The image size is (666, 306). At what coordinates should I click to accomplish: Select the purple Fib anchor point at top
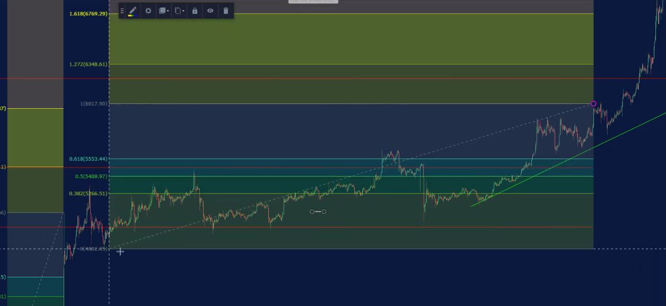[x=593, y=103]
